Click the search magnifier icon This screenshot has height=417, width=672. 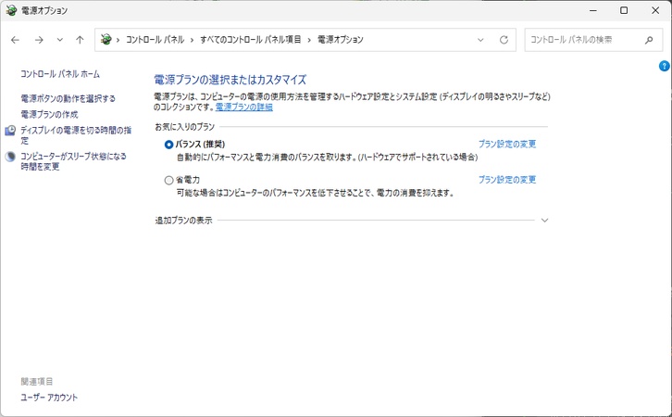(649, 40)
